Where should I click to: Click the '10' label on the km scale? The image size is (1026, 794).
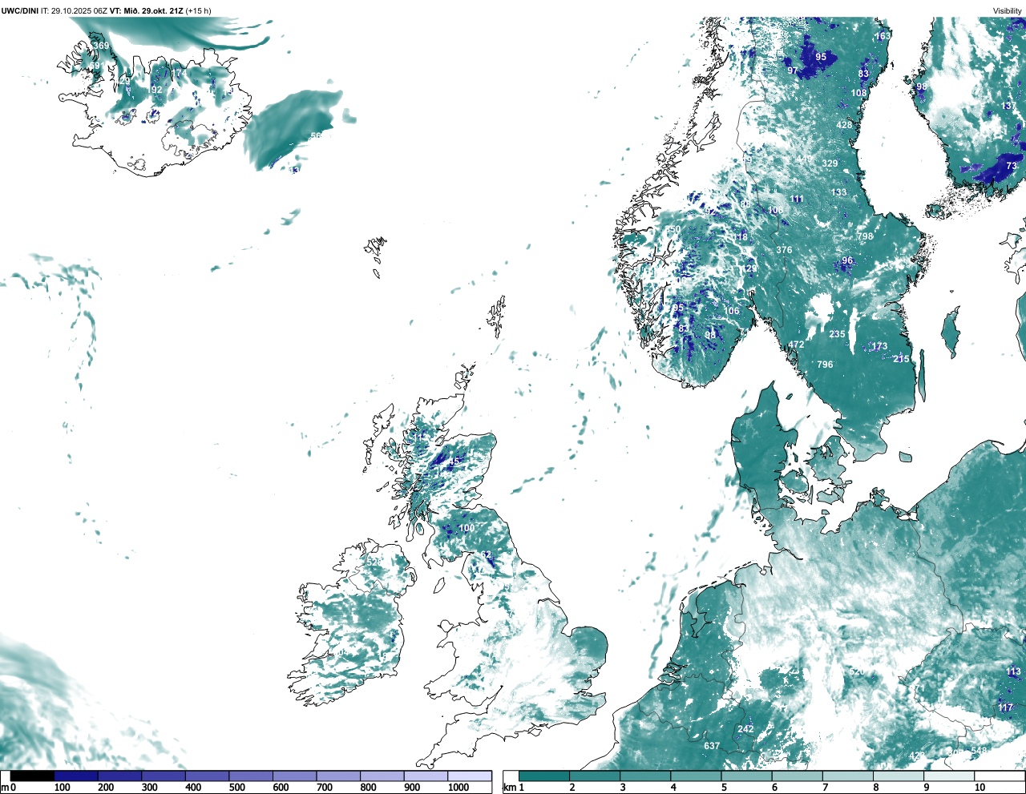[980, 788]
